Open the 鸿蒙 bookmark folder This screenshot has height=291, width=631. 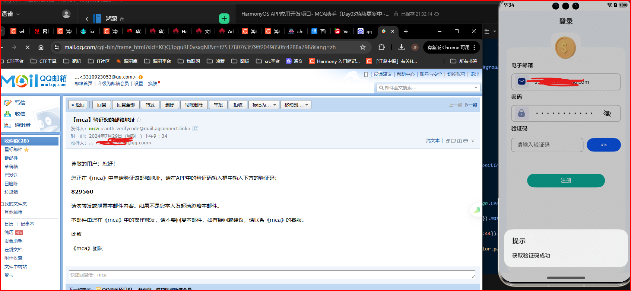click(216, 61)
